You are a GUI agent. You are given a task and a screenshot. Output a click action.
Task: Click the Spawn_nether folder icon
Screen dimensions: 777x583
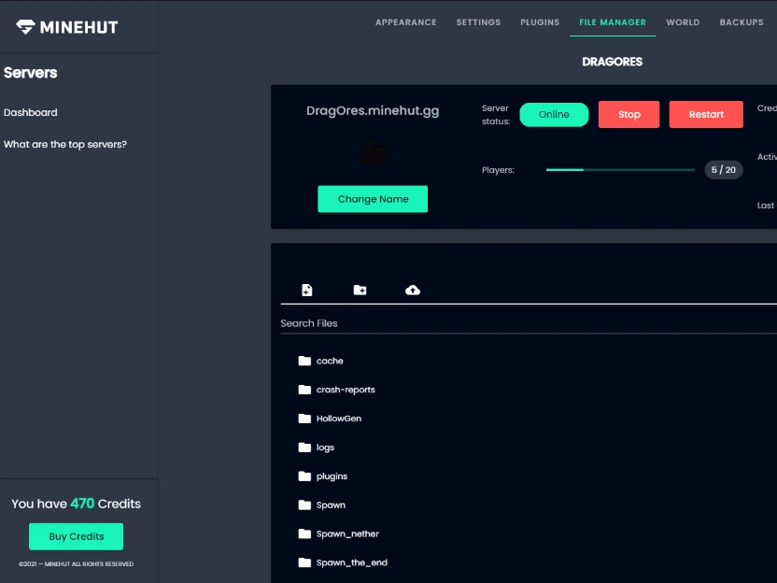click(x=304, y=533)
